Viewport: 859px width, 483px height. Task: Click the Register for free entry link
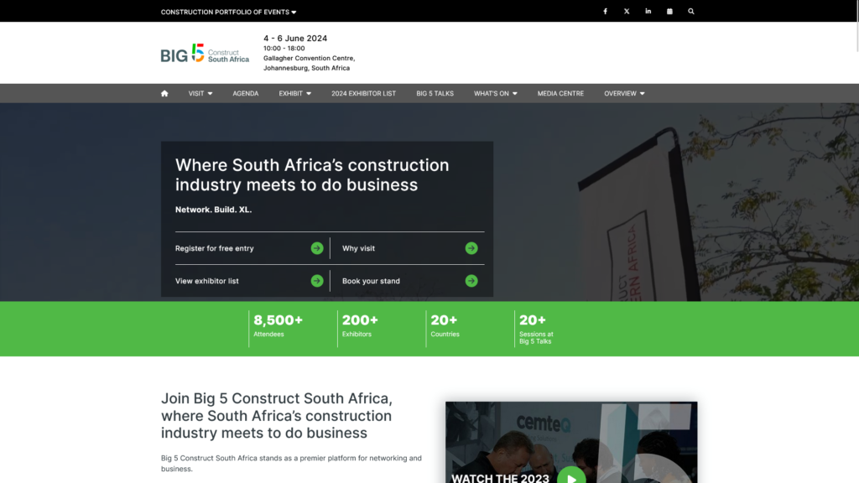click(214, 248)
